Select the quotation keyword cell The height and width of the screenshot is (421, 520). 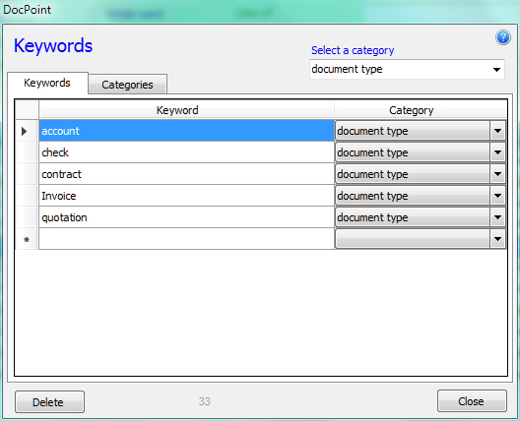click(186, 217)
